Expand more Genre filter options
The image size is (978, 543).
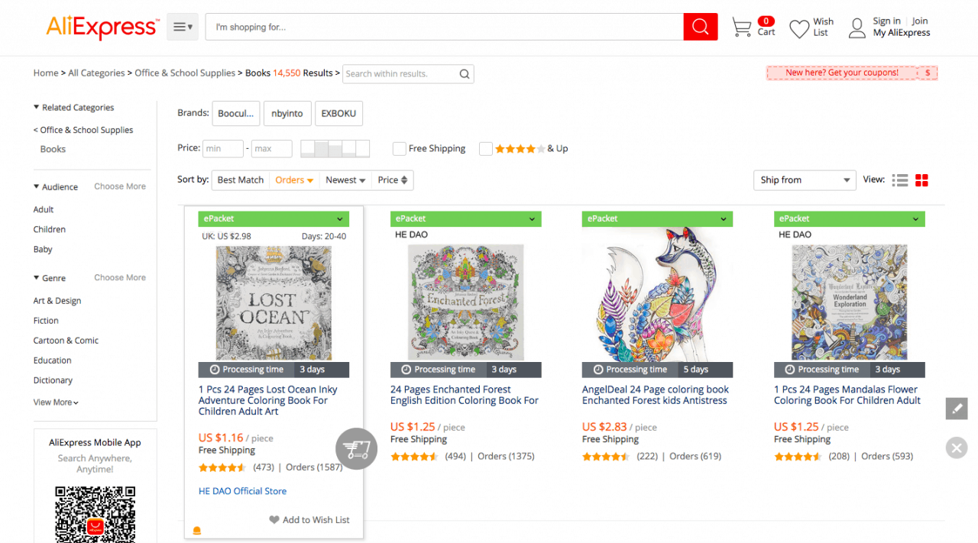[x=119, y=277]
